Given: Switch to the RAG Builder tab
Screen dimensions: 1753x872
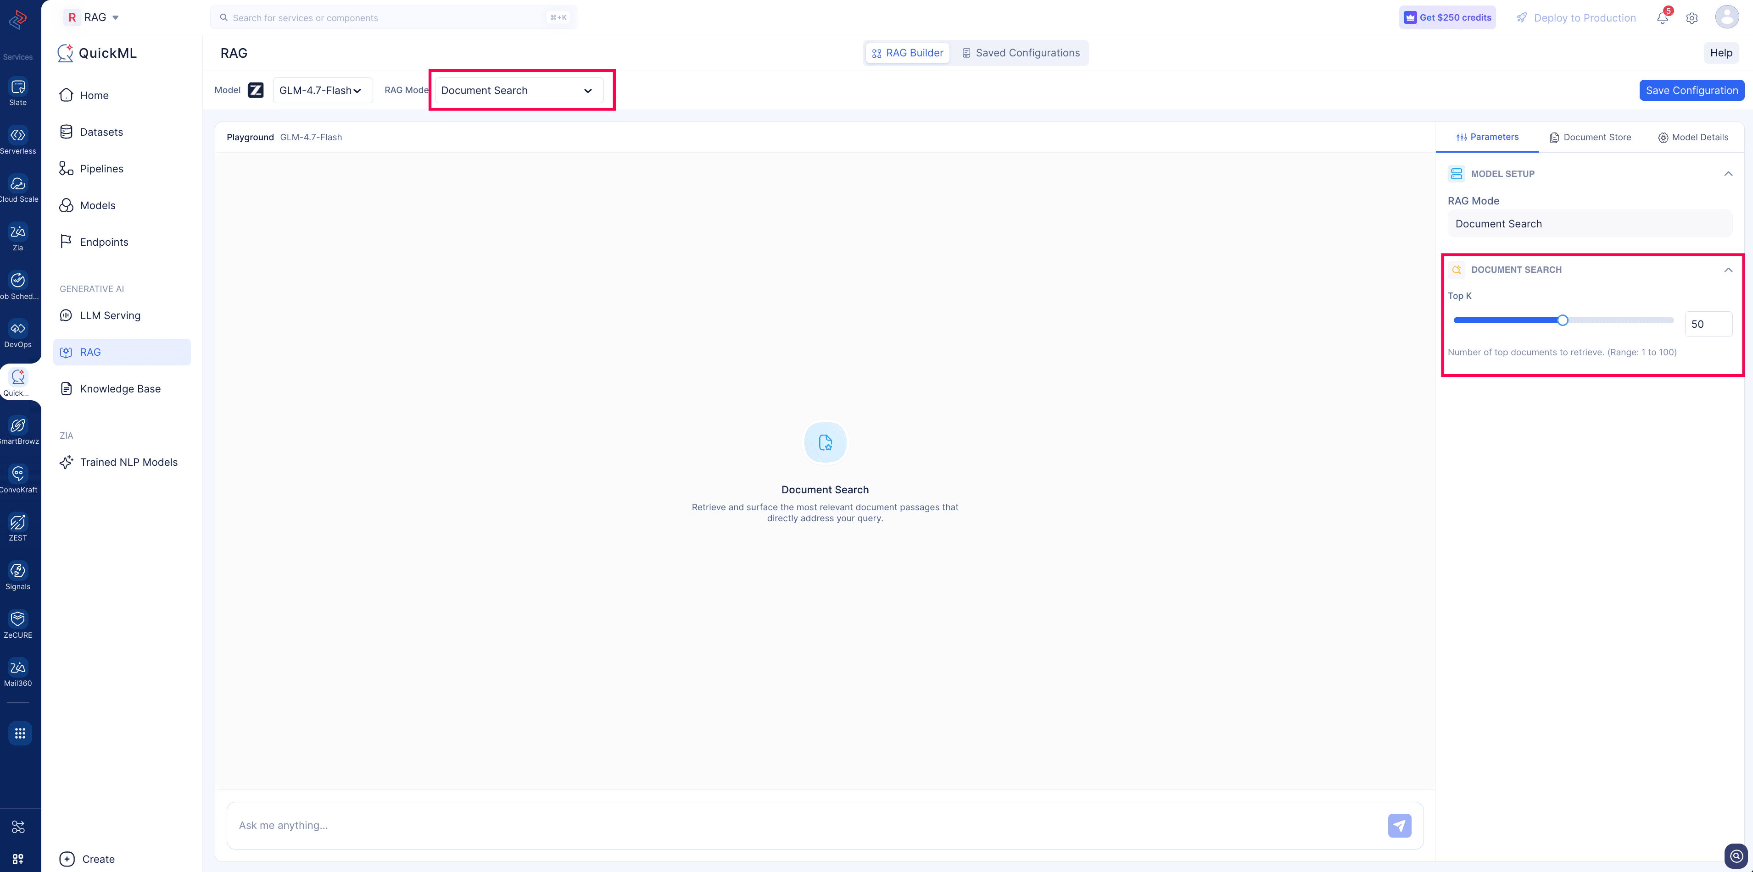Looking at the screenshot, I should (908, 53).
